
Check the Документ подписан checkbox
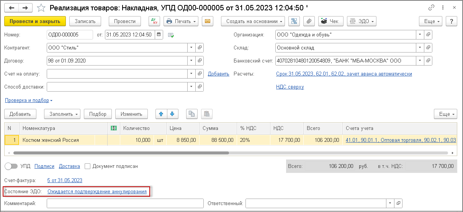pos(88,166)
